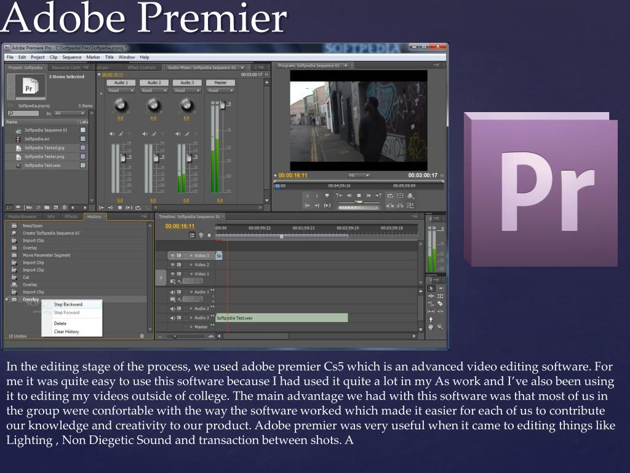Toggle Video 3 track output eye
This screenshot has width=630, height=473.
pos(173,256)
